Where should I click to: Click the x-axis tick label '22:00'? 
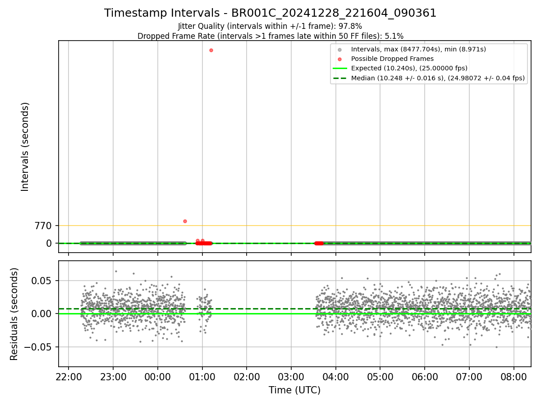point(69,376)
